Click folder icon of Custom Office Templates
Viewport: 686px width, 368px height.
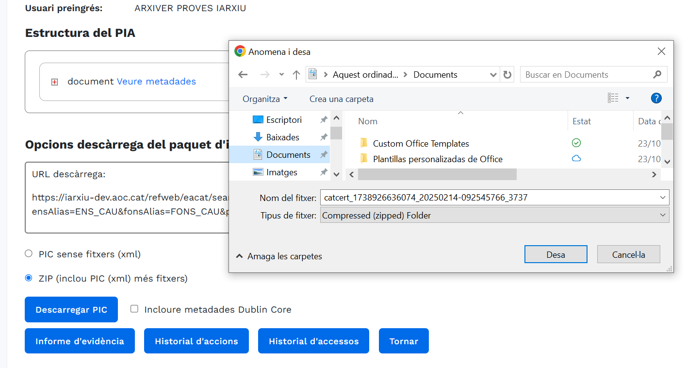click(364, 143)
